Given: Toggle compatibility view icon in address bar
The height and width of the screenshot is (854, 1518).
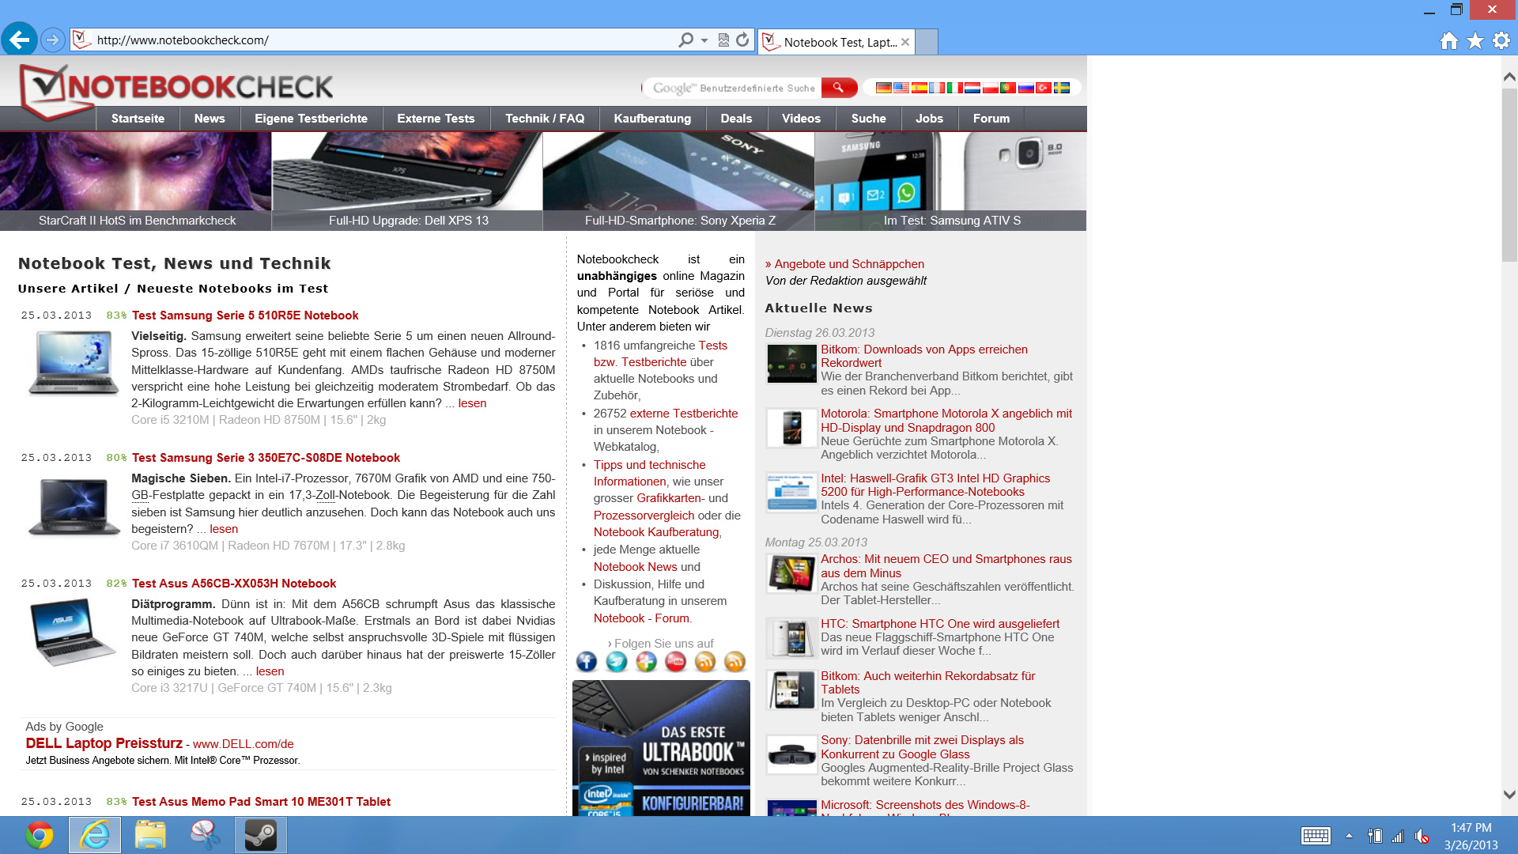Looking at the screenshot, I should click(723, 40).
